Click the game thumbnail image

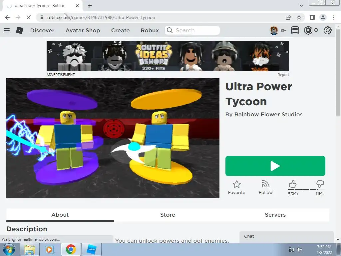(x=113, y=138)
